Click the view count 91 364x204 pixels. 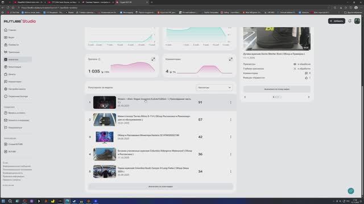pyautogui.click(x=200, y=103)
